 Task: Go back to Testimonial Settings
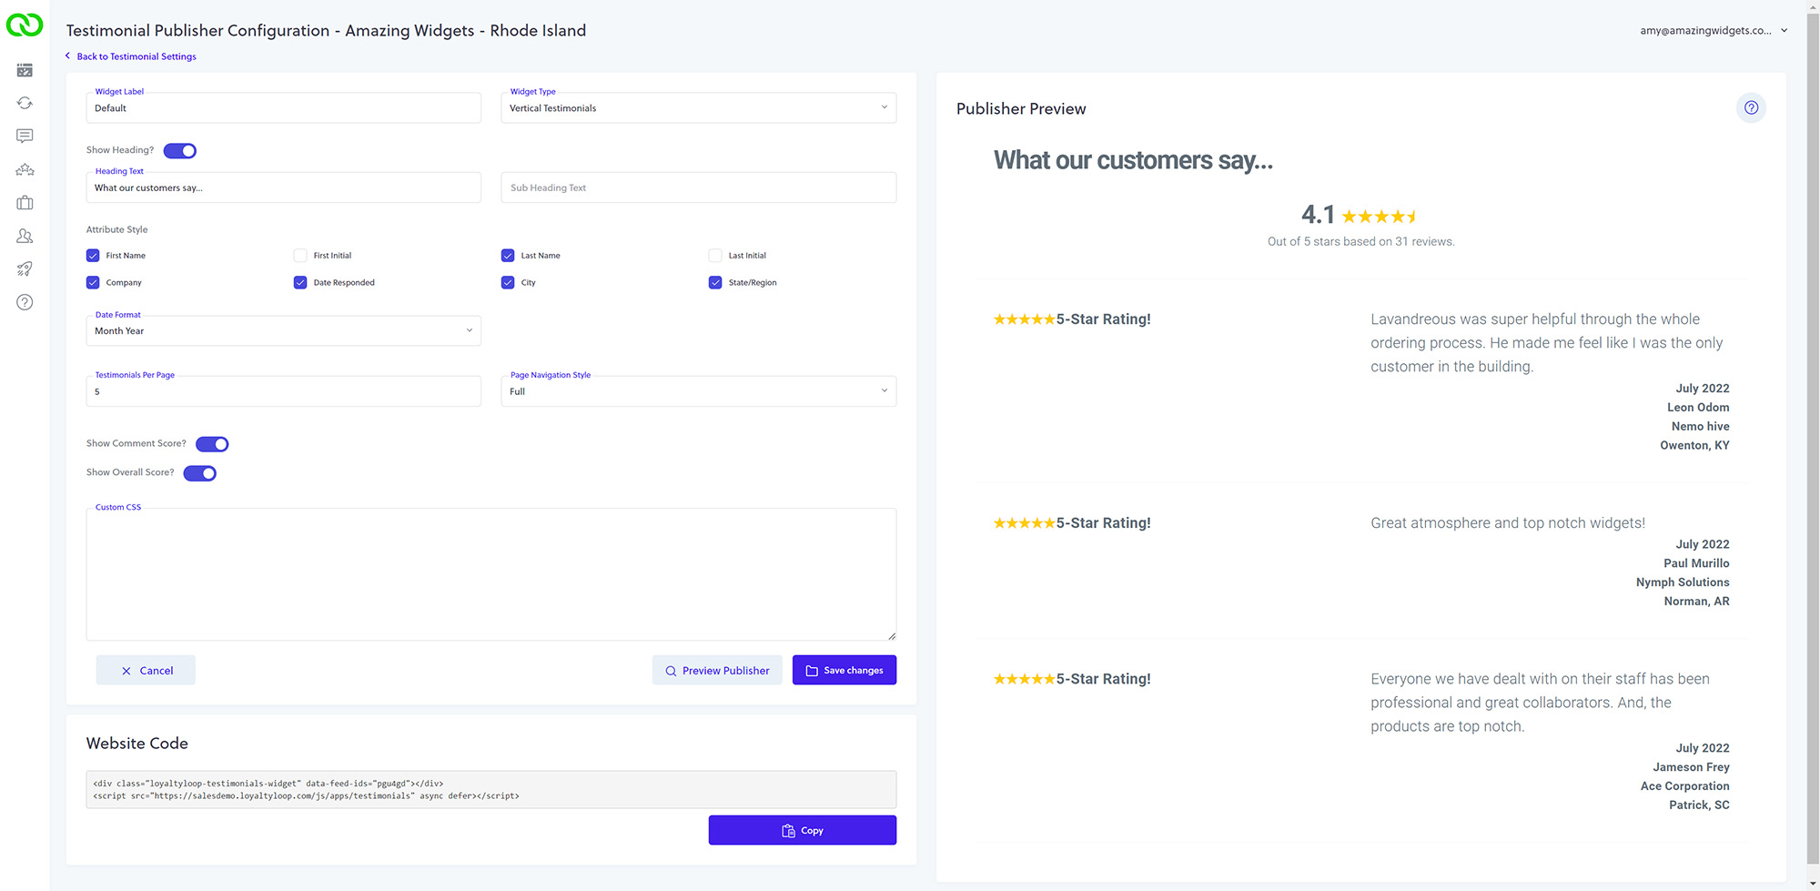[131, 56]
